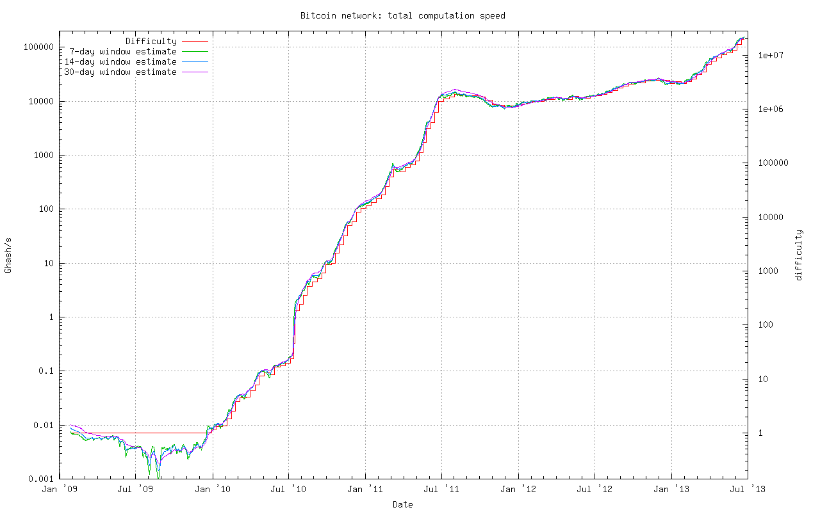Click the chart title 'Bitcoin network: total computation speed'
The height and width of the screenshot is (512, 820).
click(x=403, y=15)
